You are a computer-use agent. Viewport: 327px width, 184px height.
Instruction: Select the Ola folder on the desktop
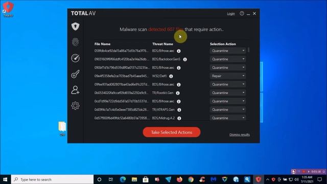[62, 128]
